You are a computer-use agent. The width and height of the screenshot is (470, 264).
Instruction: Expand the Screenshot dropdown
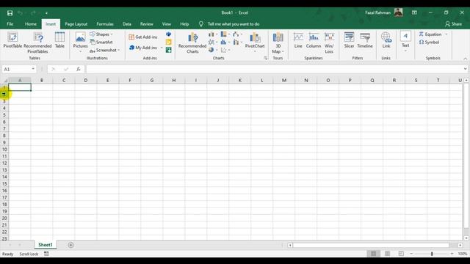pyautogui.click(x=119, y=51)
